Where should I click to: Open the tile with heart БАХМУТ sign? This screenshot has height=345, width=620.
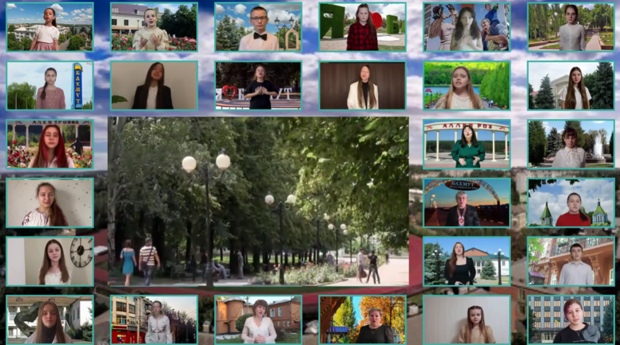pyautogui.click(x=258, y=86)
